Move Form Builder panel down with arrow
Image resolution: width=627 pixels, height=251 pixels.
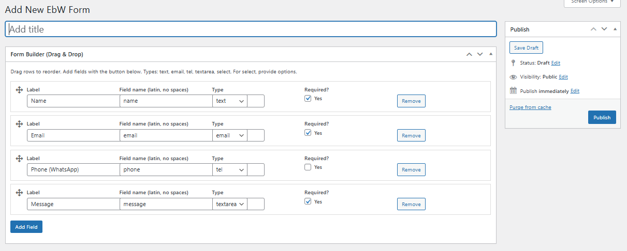coord(480,54)
